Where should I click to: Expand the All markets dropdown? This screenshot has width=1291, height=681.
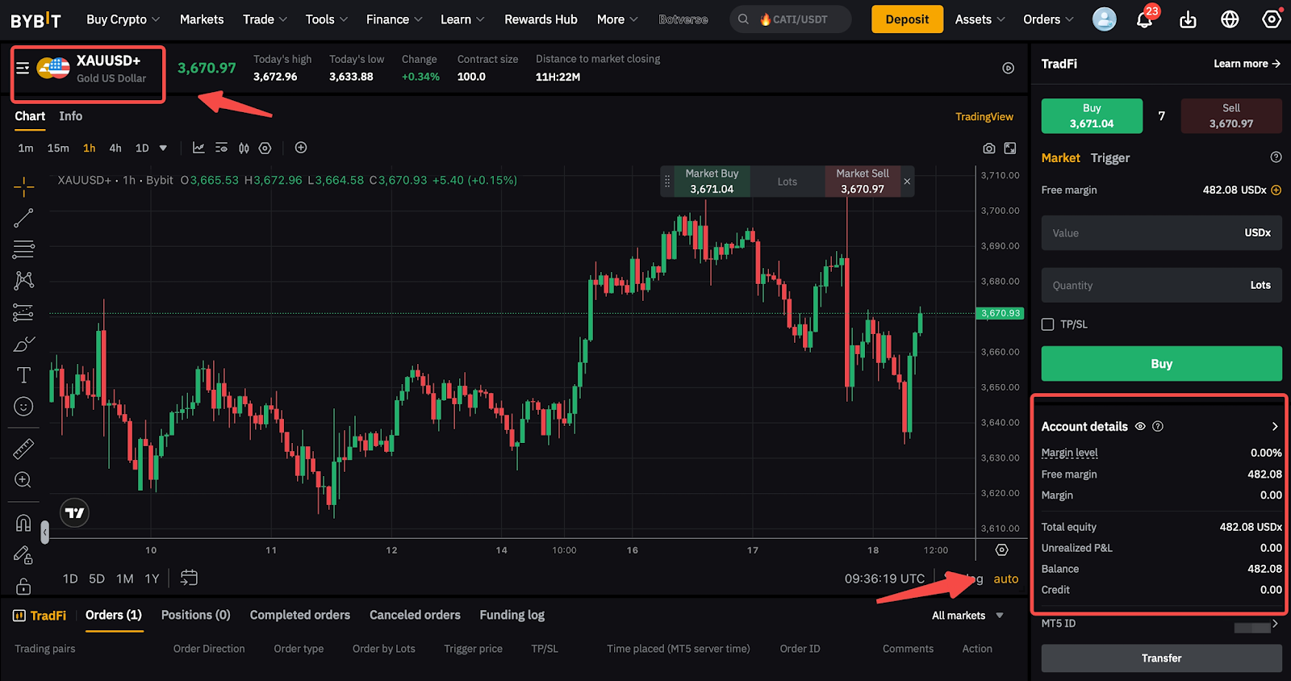coord(967,616)
